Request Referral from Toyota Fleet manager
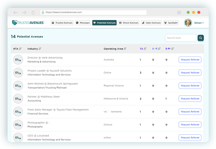Image resolution: width=216 pixels, height=149 pixels. coord(190,112)
